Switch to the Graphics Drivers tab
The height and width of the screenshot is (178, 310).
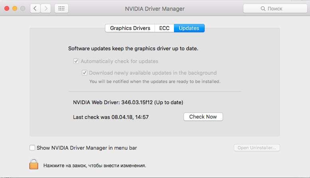tap(130, 28)
